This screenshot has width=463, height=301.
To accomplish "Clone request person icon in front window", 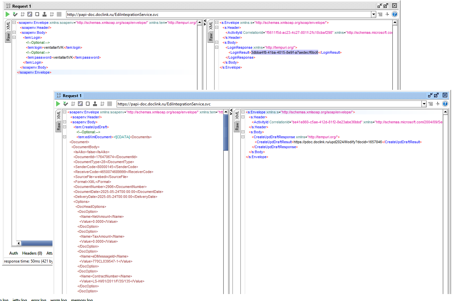I will pyautogui.click(x=95, y=104).
